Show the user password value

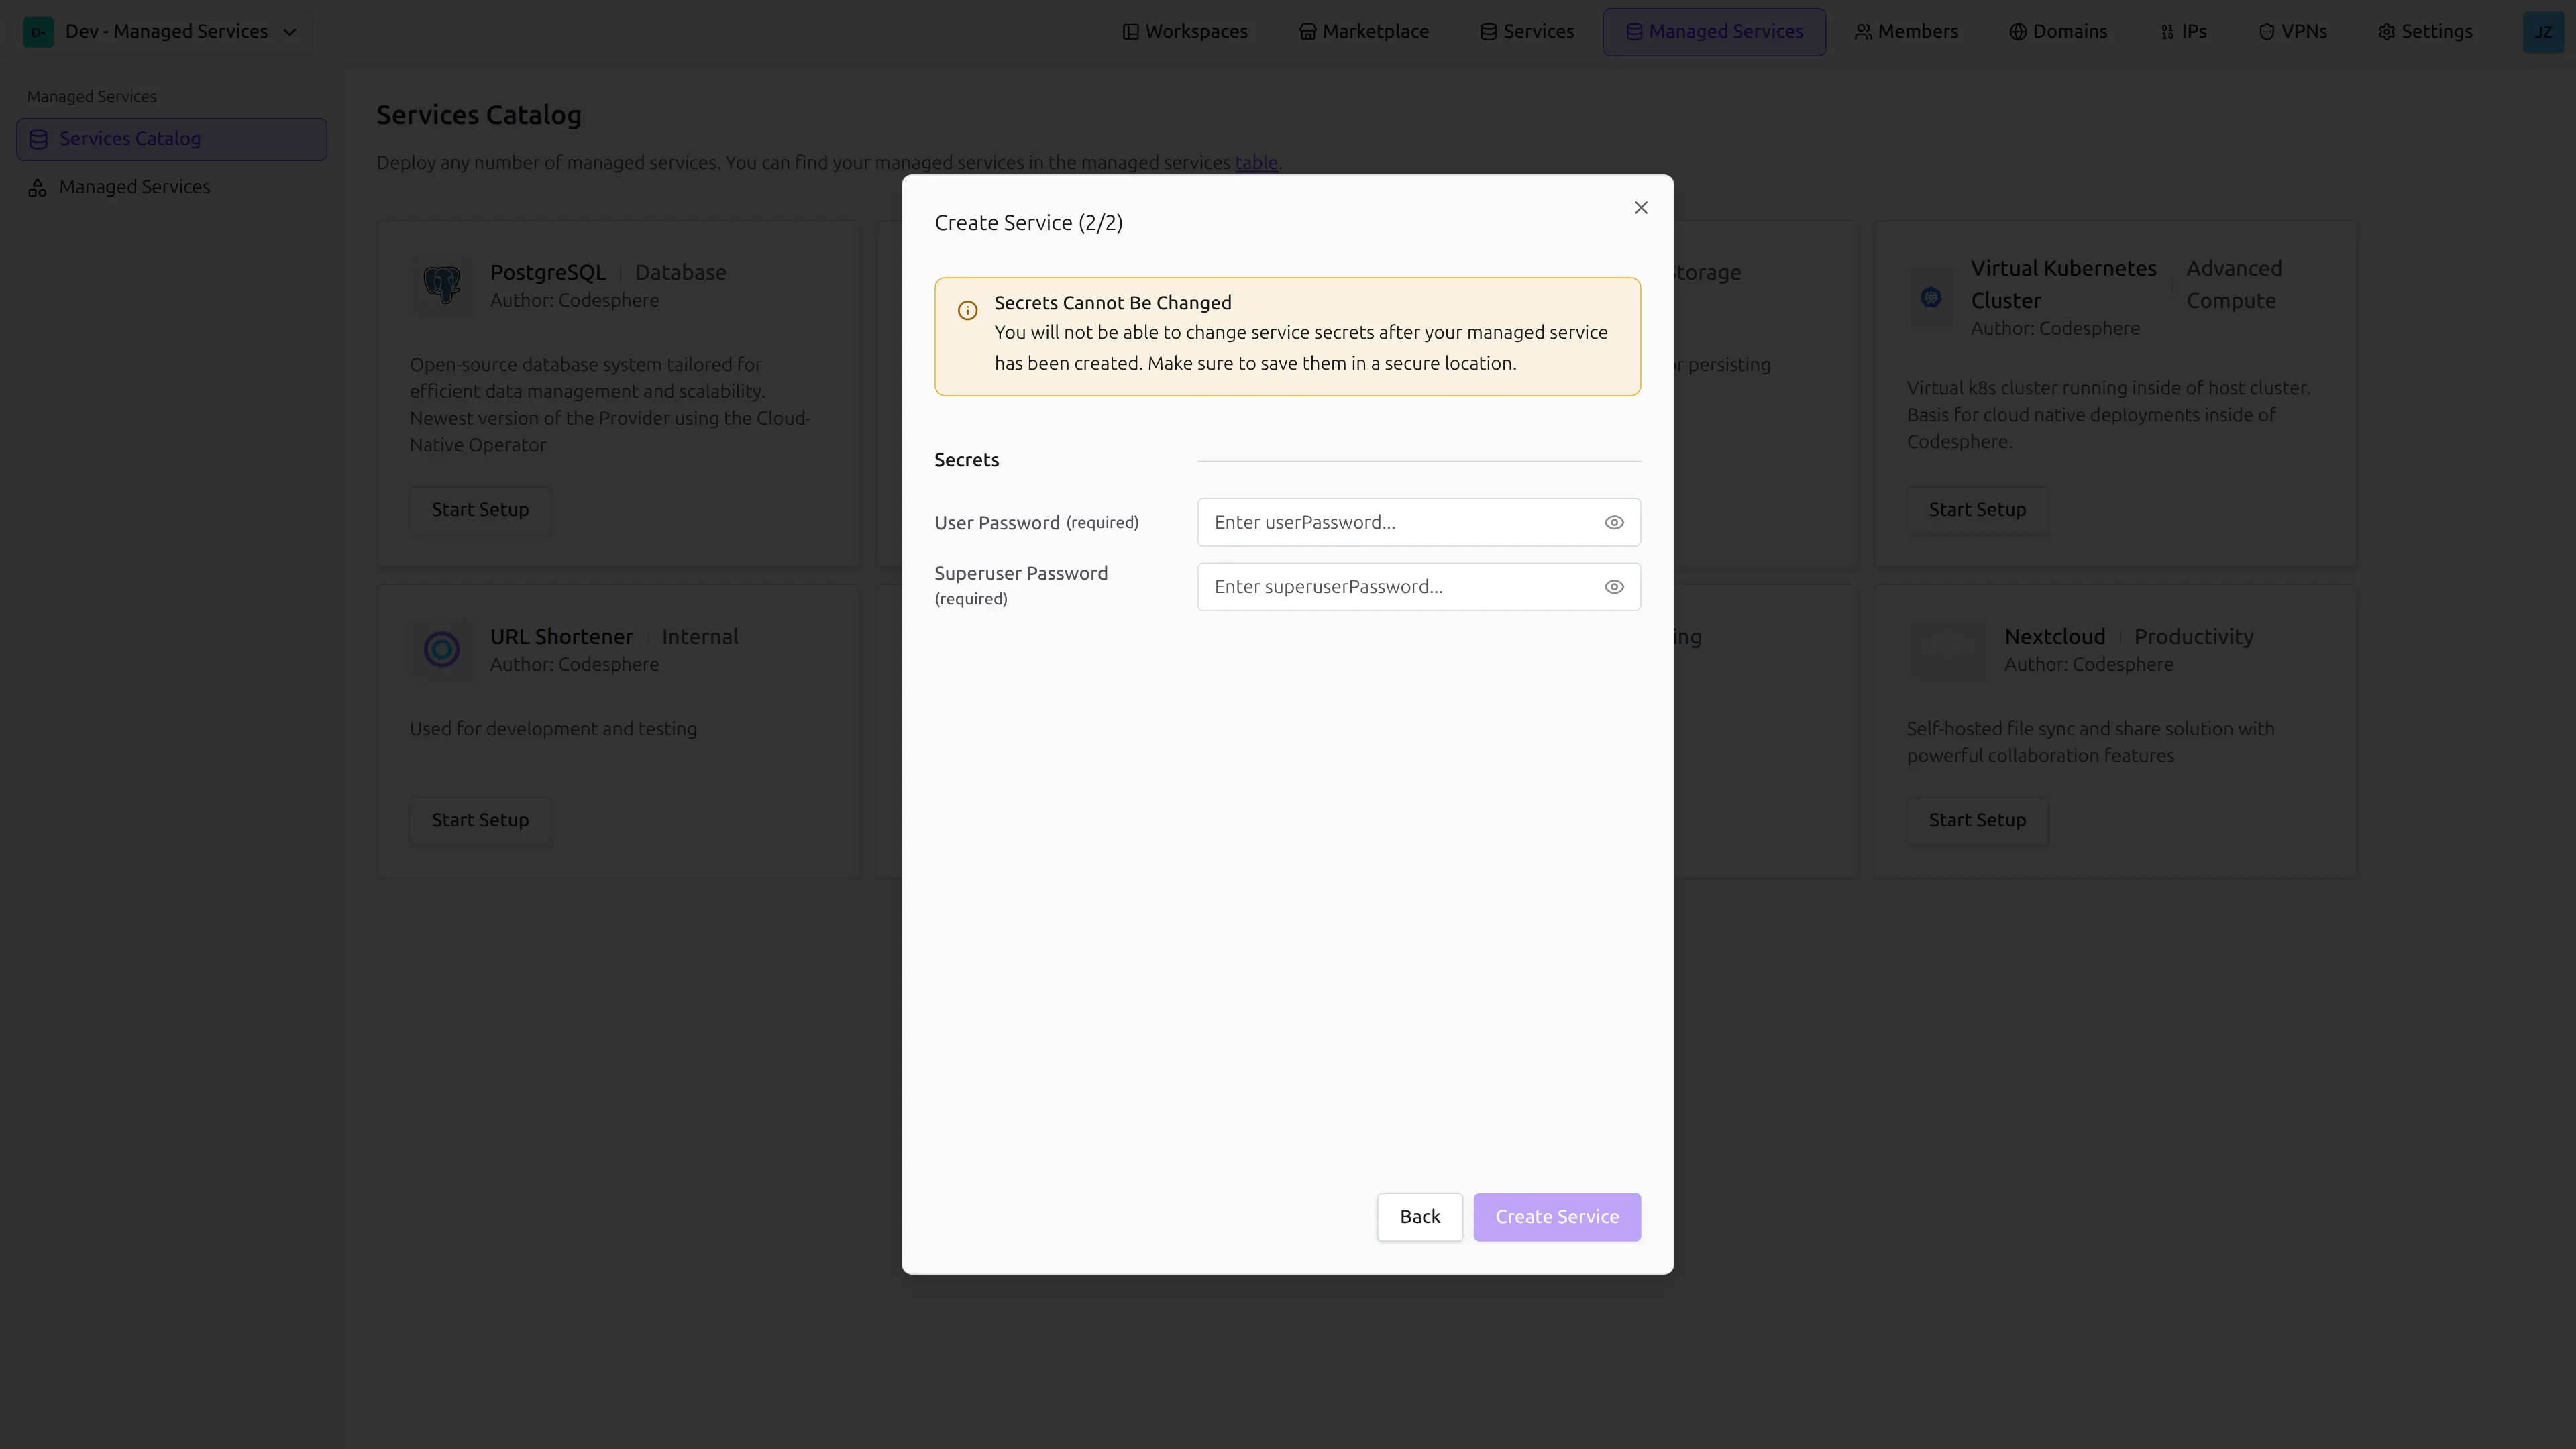tap(1613, 522)
